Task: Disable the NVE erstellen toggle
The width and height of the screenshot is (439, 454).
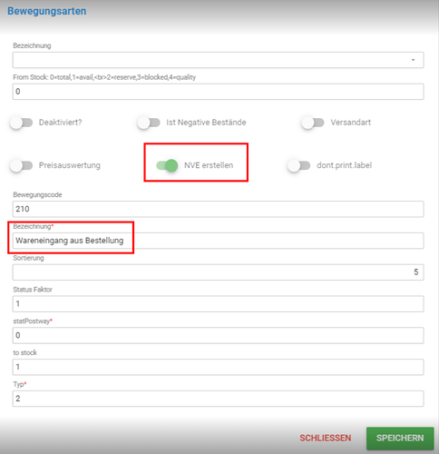Action: click(x=167, y=165)
